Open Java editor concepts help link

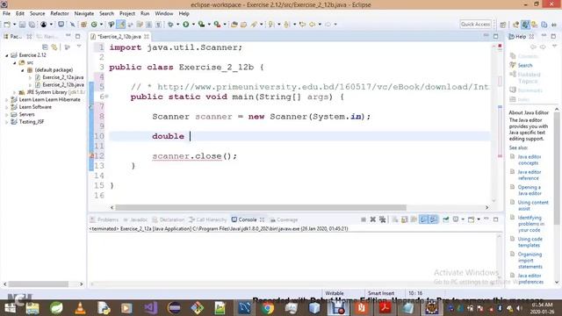click(x=529, y=160)
